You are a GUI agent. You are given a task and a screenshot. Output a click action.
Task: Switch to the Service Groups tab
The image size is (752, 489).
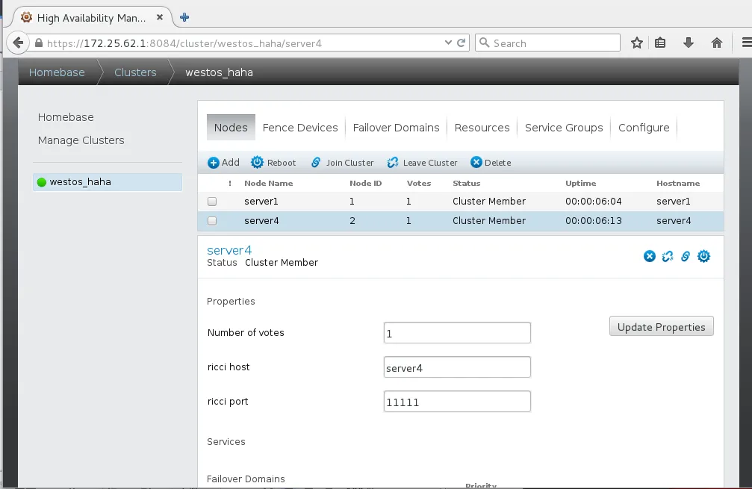564,128
